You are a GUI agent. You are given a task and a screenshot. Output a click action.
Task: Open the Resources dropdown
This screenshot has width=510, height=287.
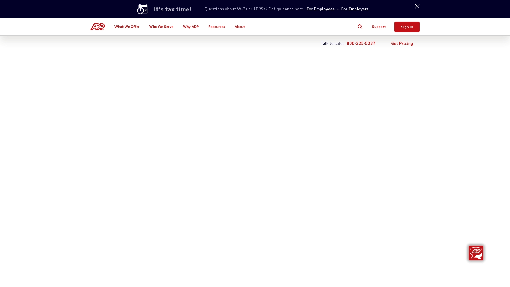coord(216,27)
